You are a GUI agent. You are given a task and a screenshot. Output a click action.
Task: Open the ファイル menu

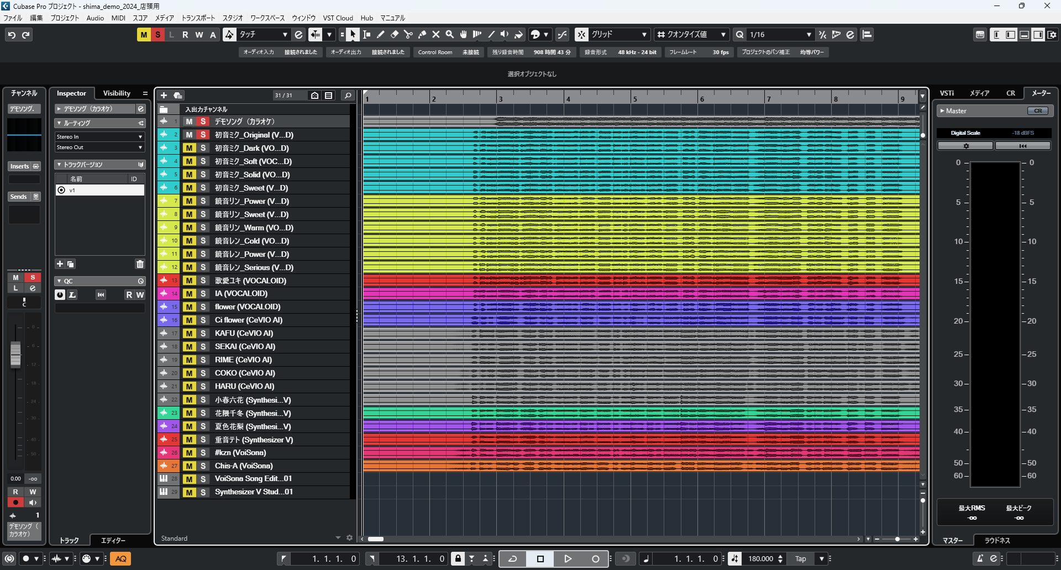click(x=13, y=18)
